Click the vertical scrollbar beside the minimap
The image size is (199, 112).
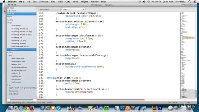pyautogui.click(x=196, y=94)
